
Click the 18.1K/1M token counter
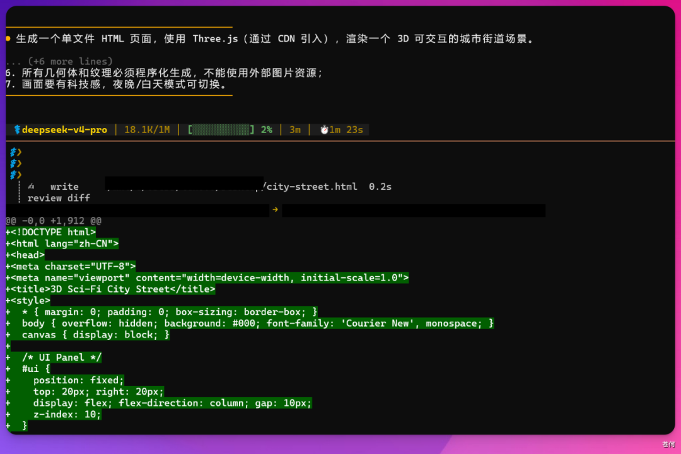pyautogui.click(x=147, y=129)
